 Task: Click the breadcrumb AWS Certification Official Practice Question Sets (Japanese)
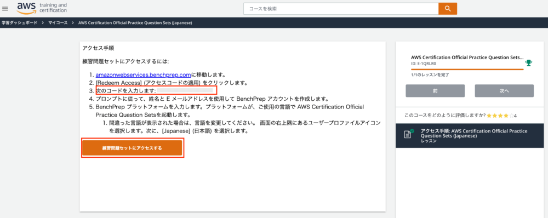[135, 22]
